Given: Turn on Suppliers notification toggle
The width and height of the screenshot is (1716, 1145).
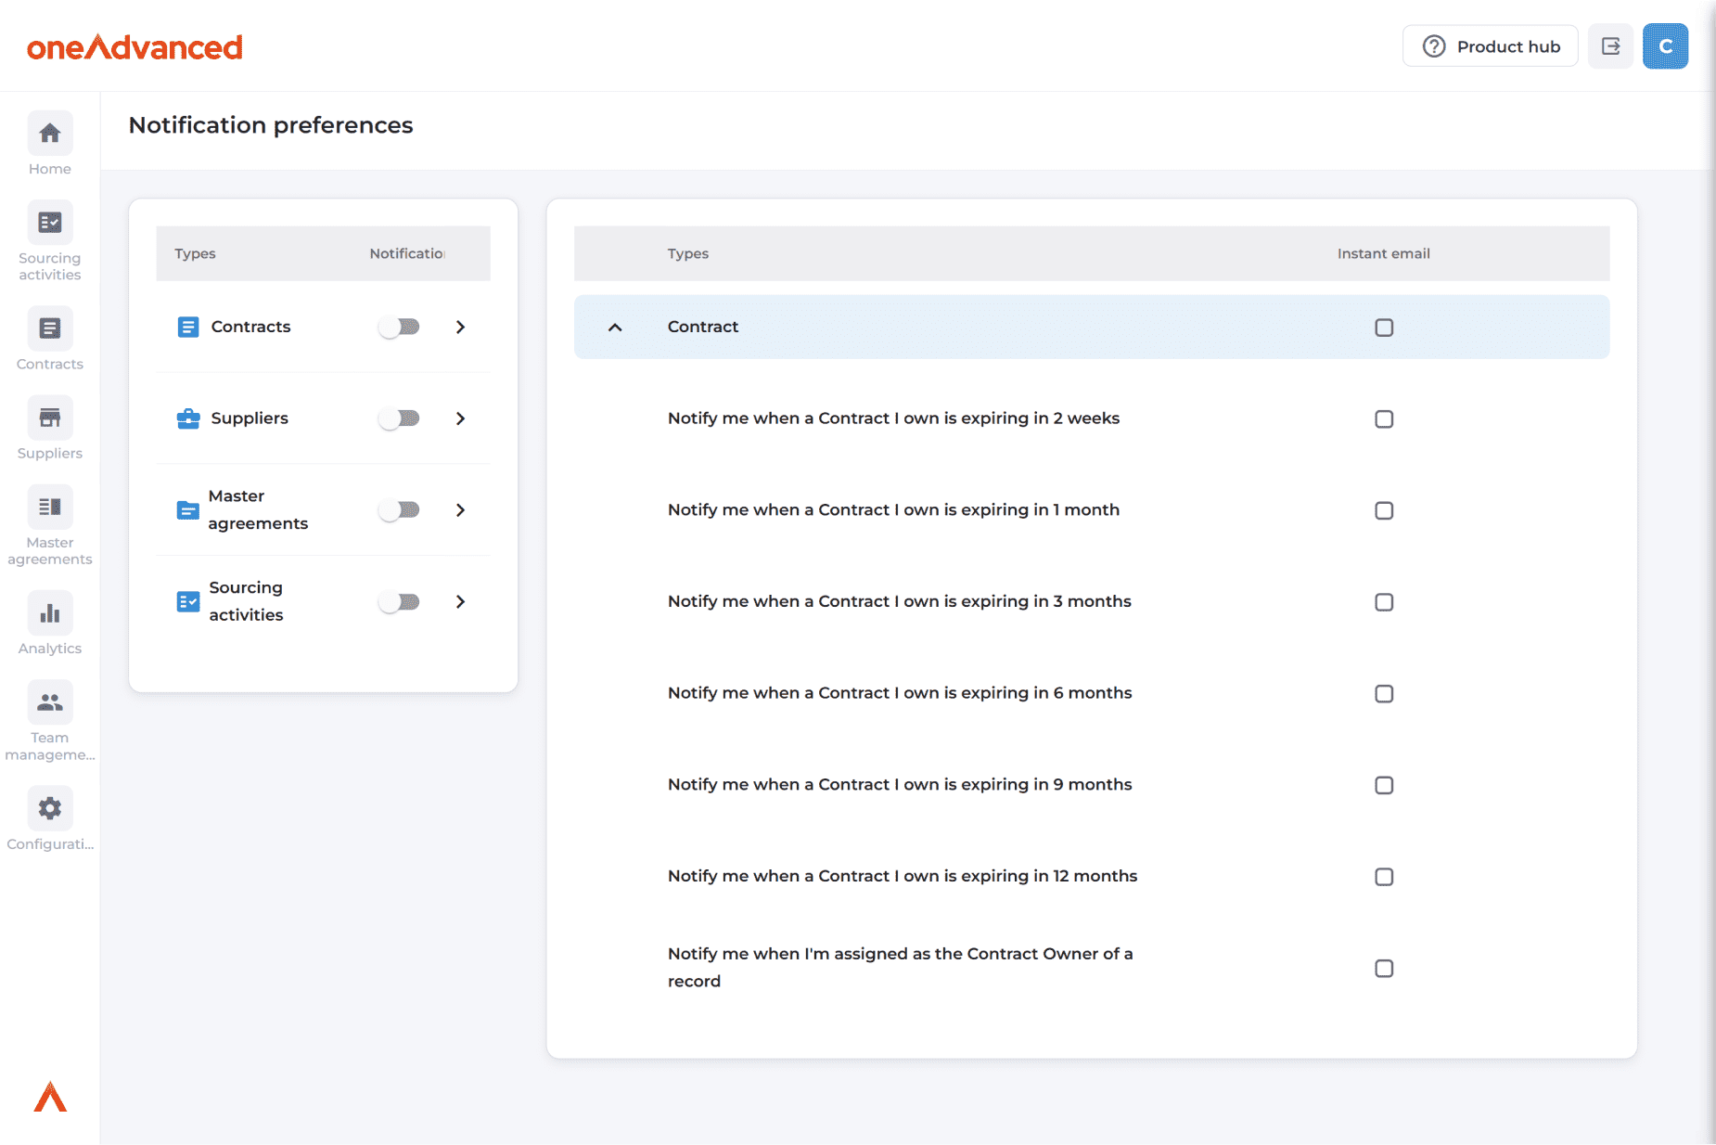Looking at the screenshot, I should pos(400,418).
